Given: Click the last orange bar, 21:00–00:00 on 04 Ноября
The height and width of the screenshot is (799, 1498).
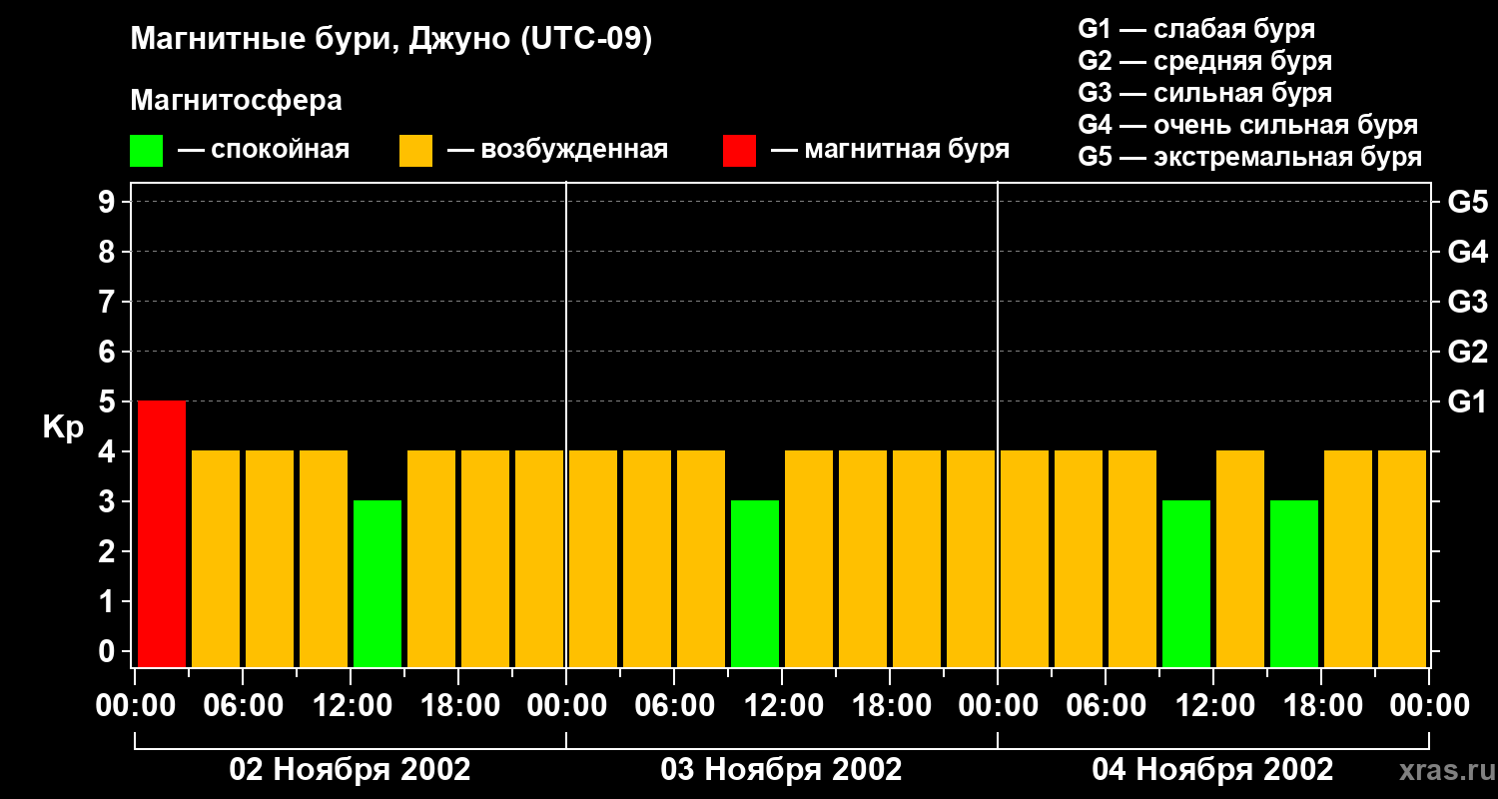Looking at the screenshot, I should click(1402, 558).
